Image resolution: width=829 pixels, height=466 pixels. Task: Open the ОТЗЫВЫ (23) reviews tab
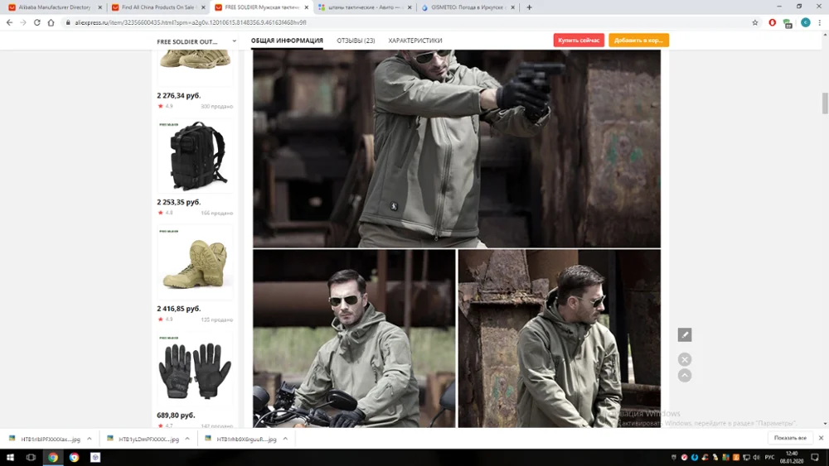tap(356, 41)
